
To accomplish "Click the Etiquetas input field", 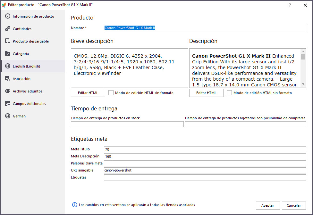I will [205, 177].
